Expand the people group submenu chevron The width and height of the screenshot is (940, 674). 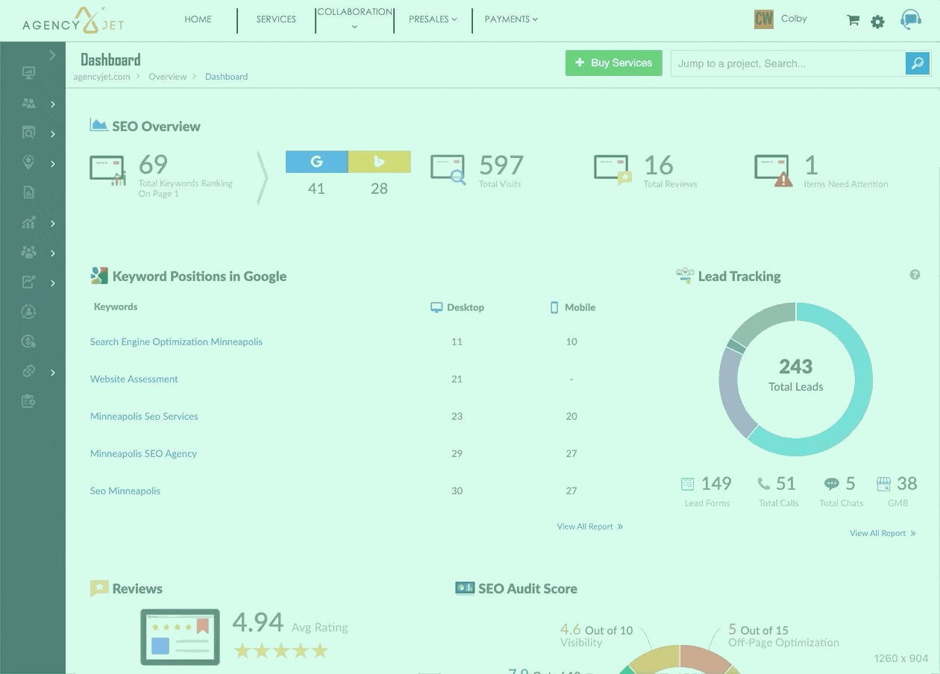point(53,253)
